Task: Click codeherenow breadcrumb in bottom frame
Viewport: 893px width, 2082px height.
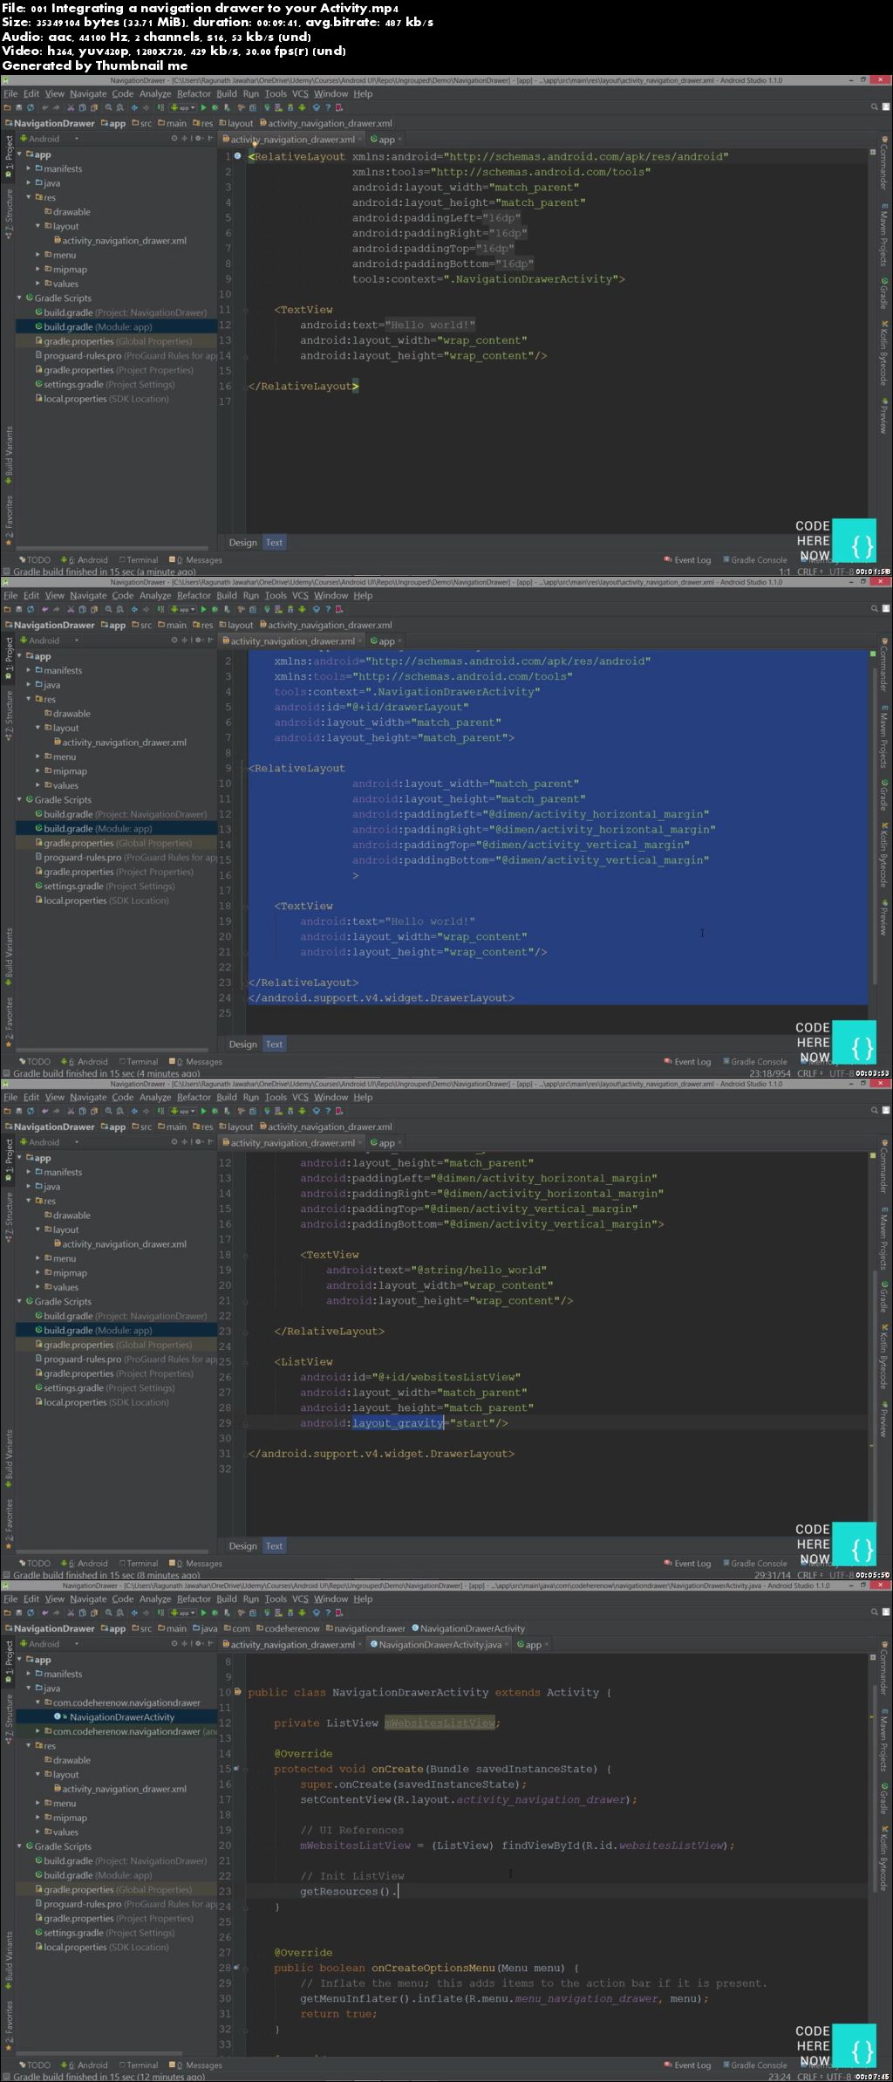Action: (287, 1628)
